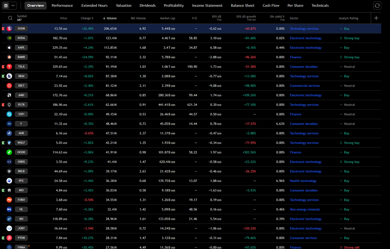
Task: Open the Performance tab
Action: coord(62,6)
